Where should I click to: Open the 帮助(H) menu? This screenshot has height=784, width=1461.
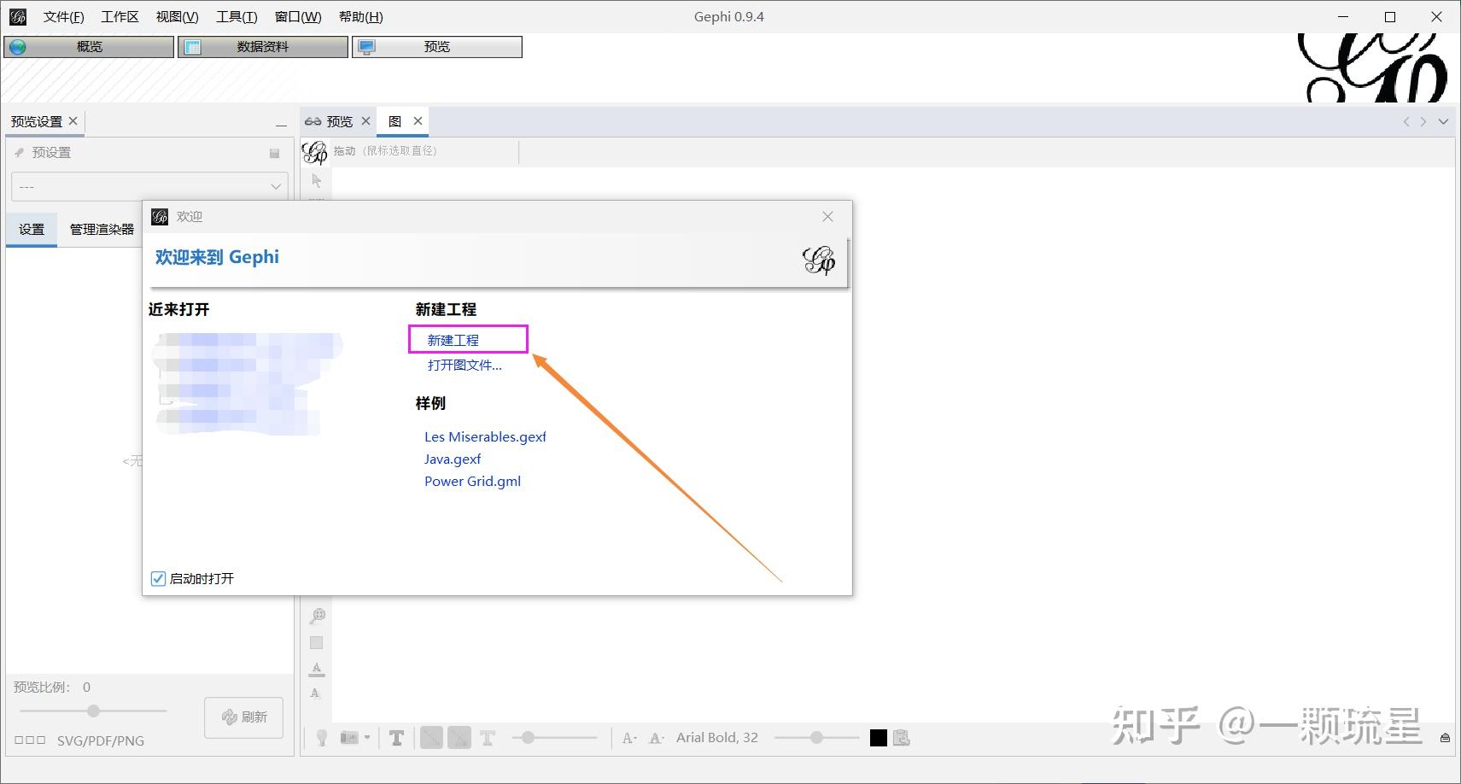[x=360, y=17]
